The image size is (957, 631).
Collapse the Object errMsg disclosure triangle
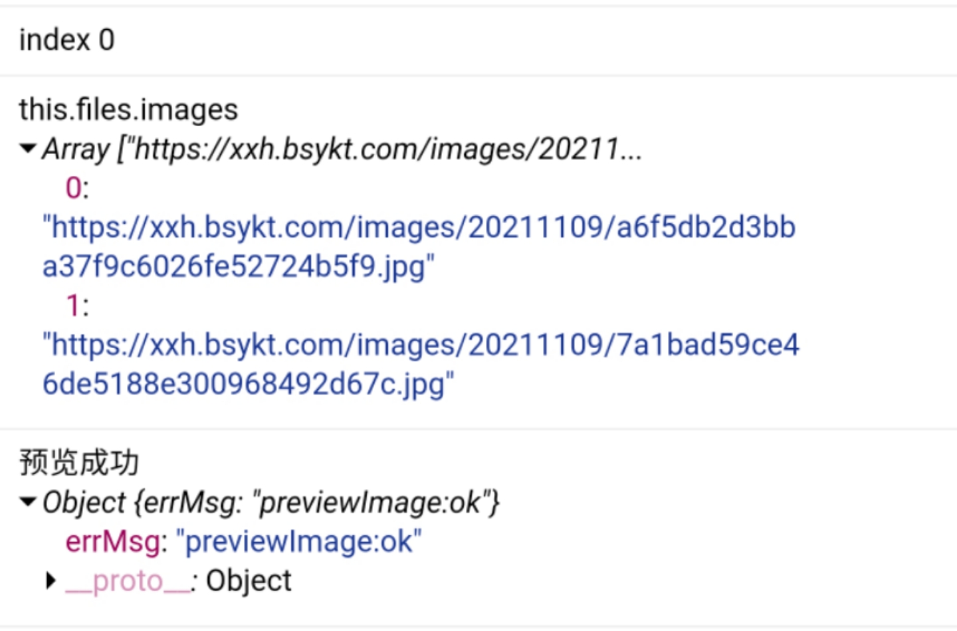28,502
